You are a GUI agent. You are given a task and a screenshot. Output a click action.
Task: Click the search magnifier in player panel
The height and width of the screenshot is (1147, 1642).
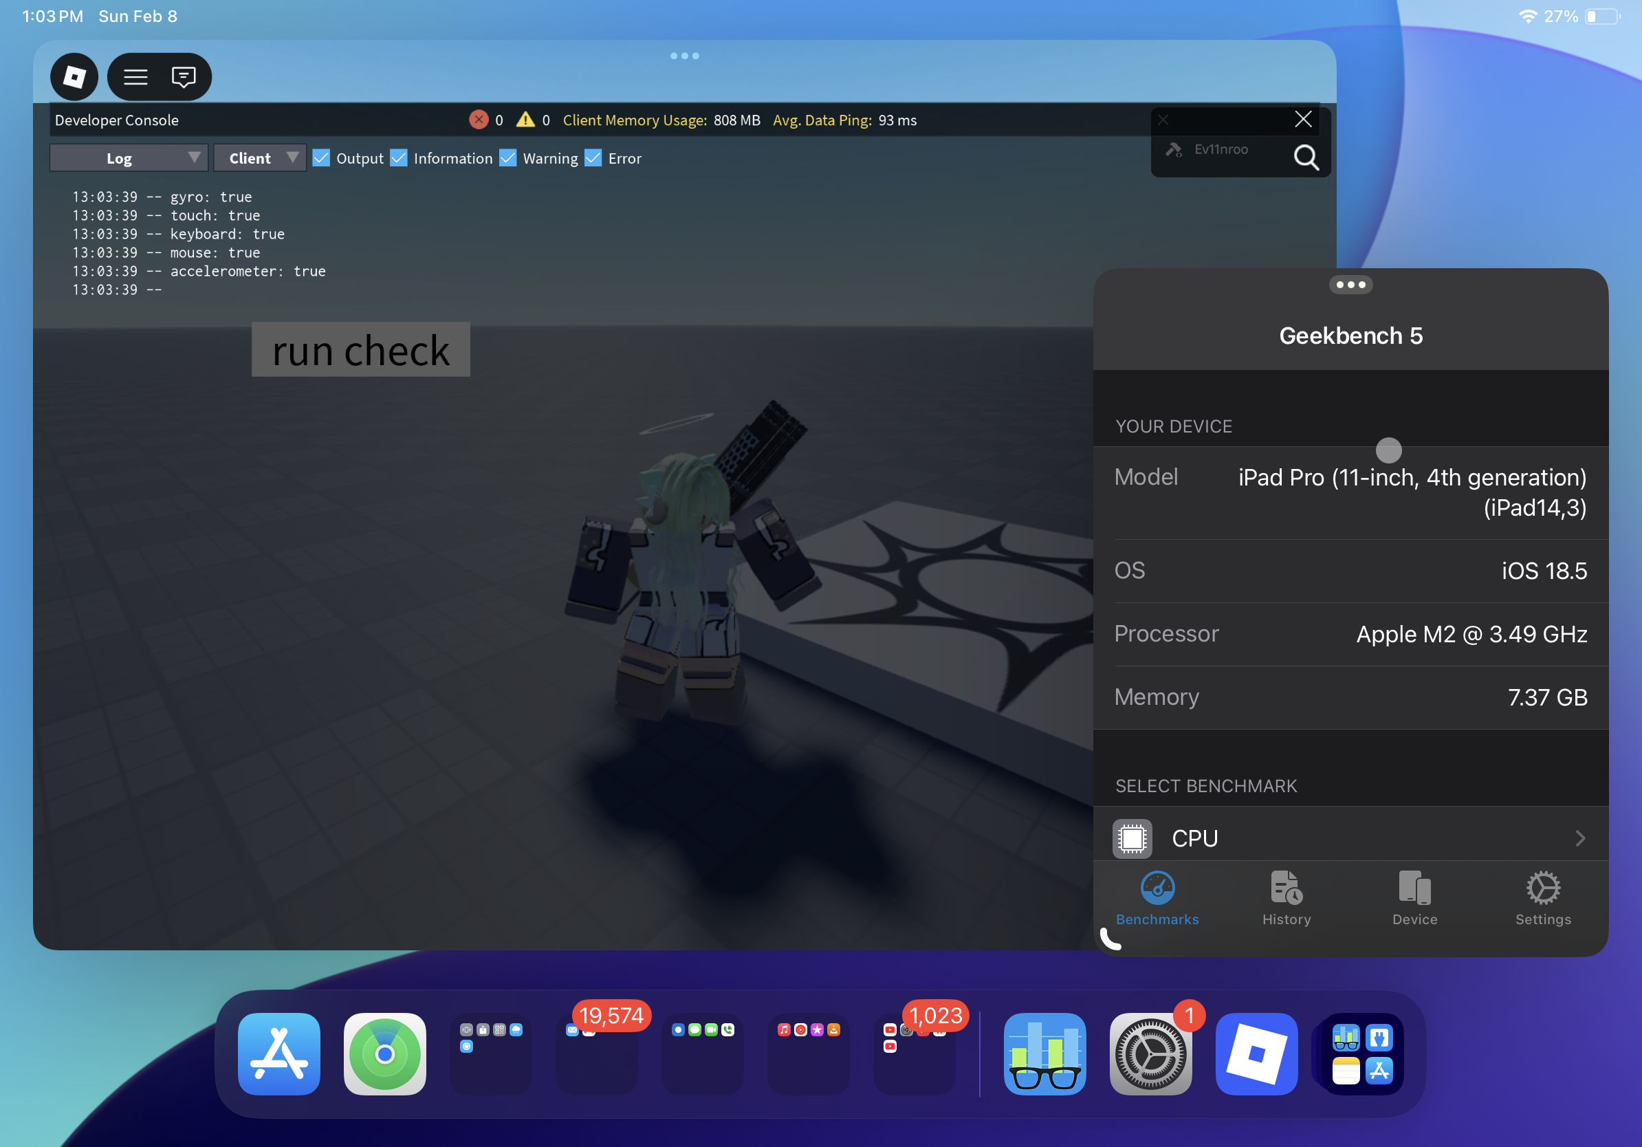[1306, 157]
